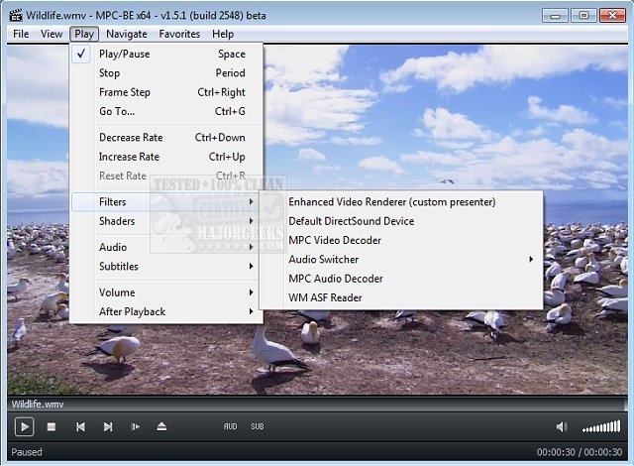Close the open Play menu
634x466 pixels.
[84, 34]
